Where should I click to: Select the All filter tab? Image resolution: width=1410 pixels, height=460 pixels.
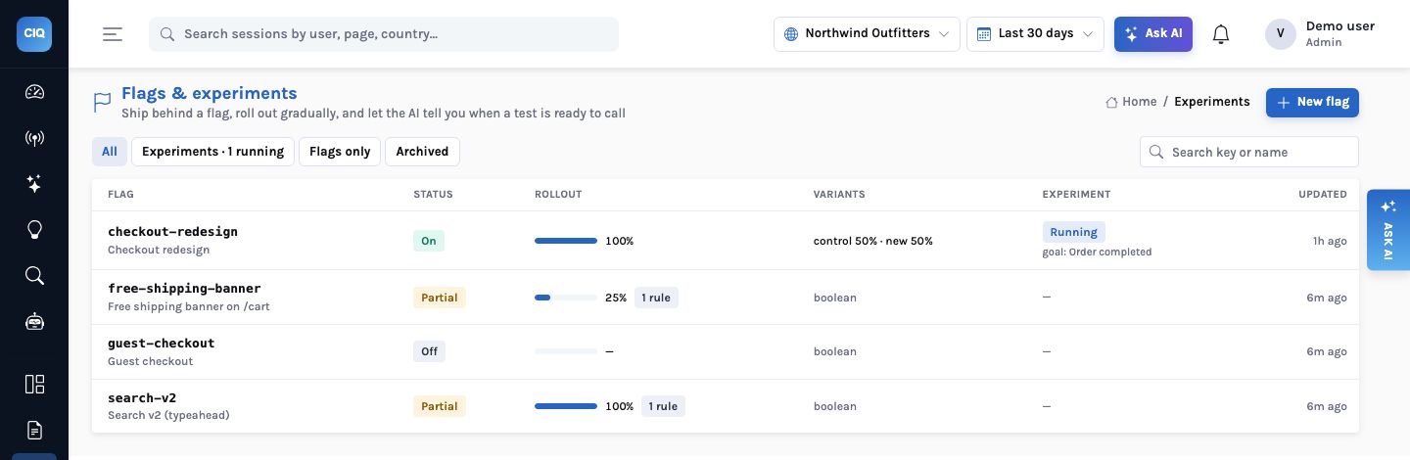click(110, 152)
